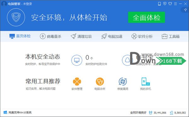Open the 清理垃圾 tab
The width and height of the screenshot is (189, 117).
pos(81,36)
